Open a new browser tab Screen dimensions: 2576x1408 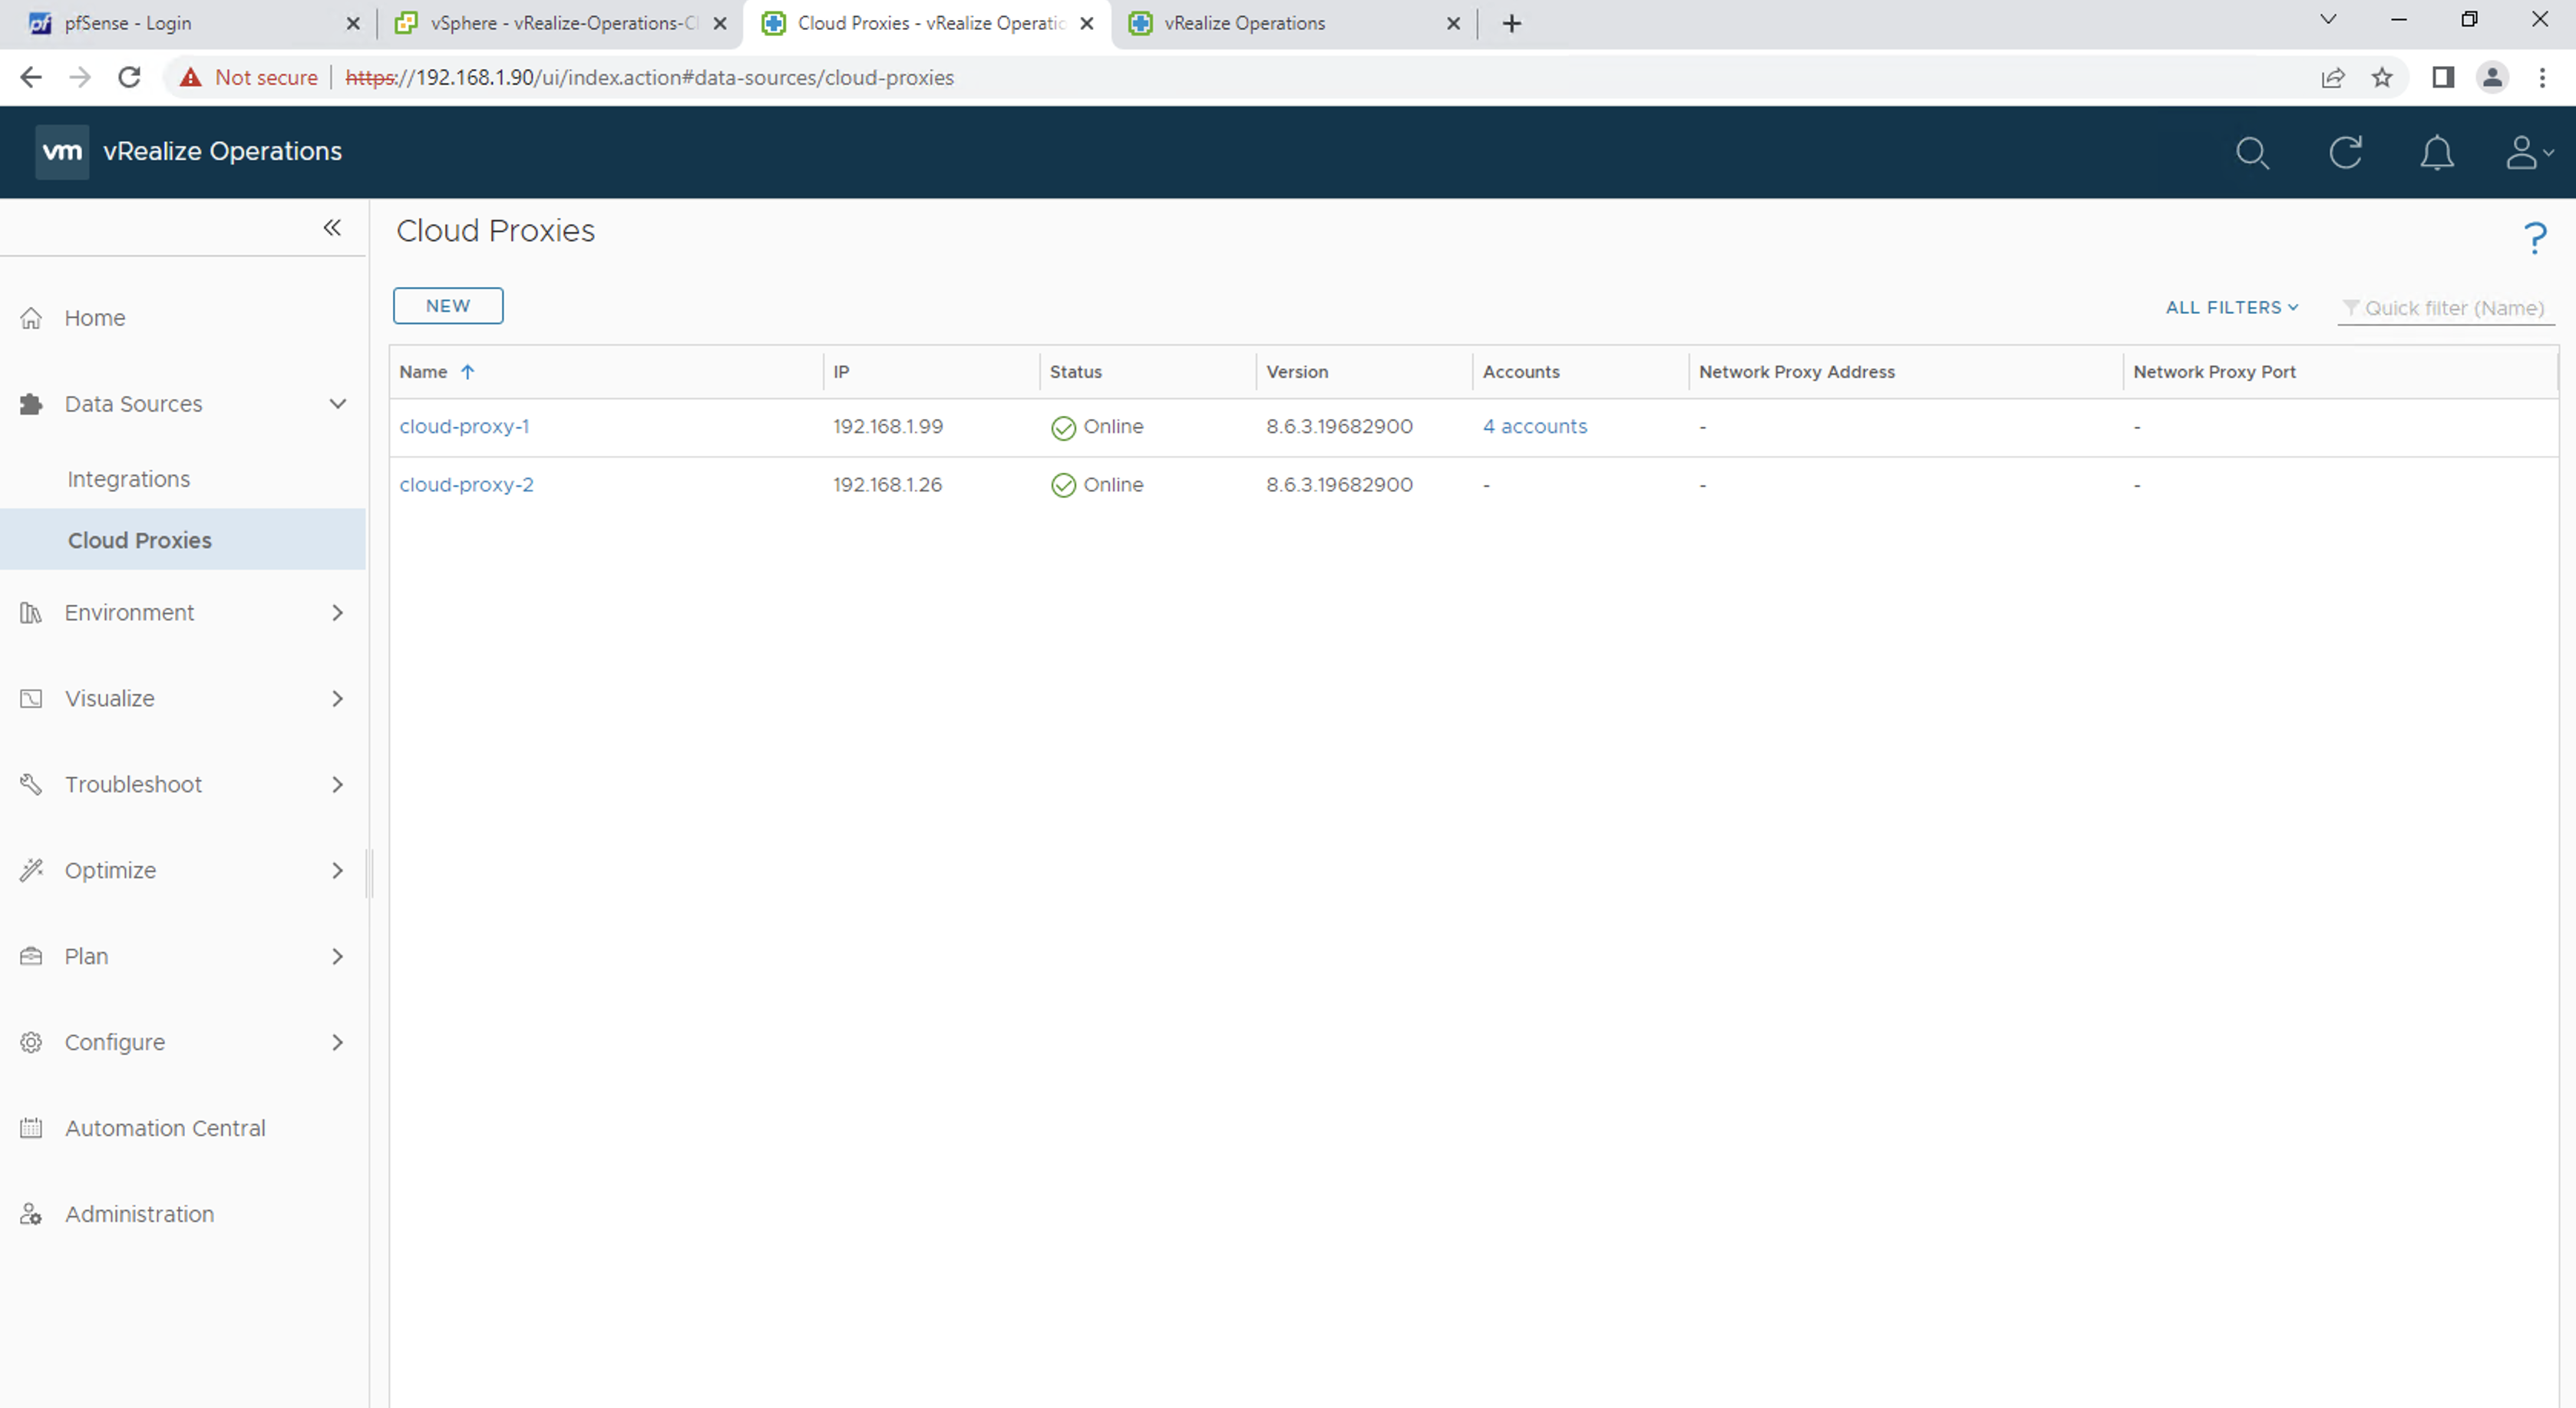[x=1512, y=24]
